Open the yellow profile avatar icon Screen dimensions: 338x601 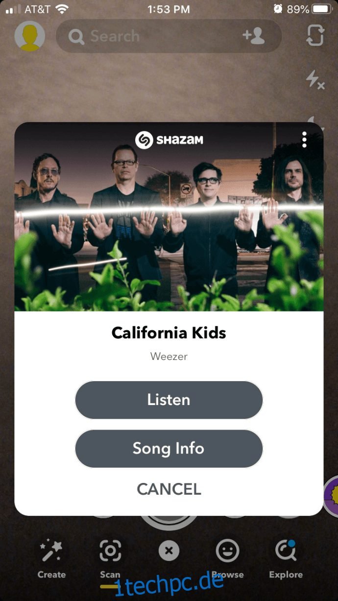[30, 36]
